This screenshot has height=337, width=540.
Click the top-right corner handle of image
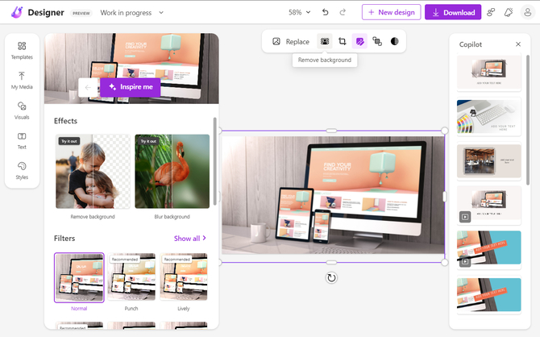445,131
